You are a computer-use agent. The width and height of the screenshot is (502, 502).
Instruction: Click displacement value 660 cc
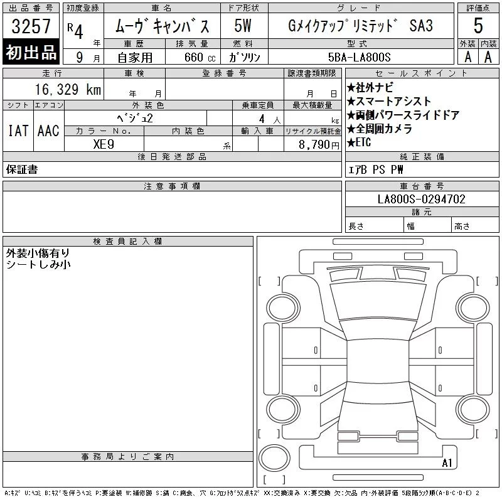(200, 57)
